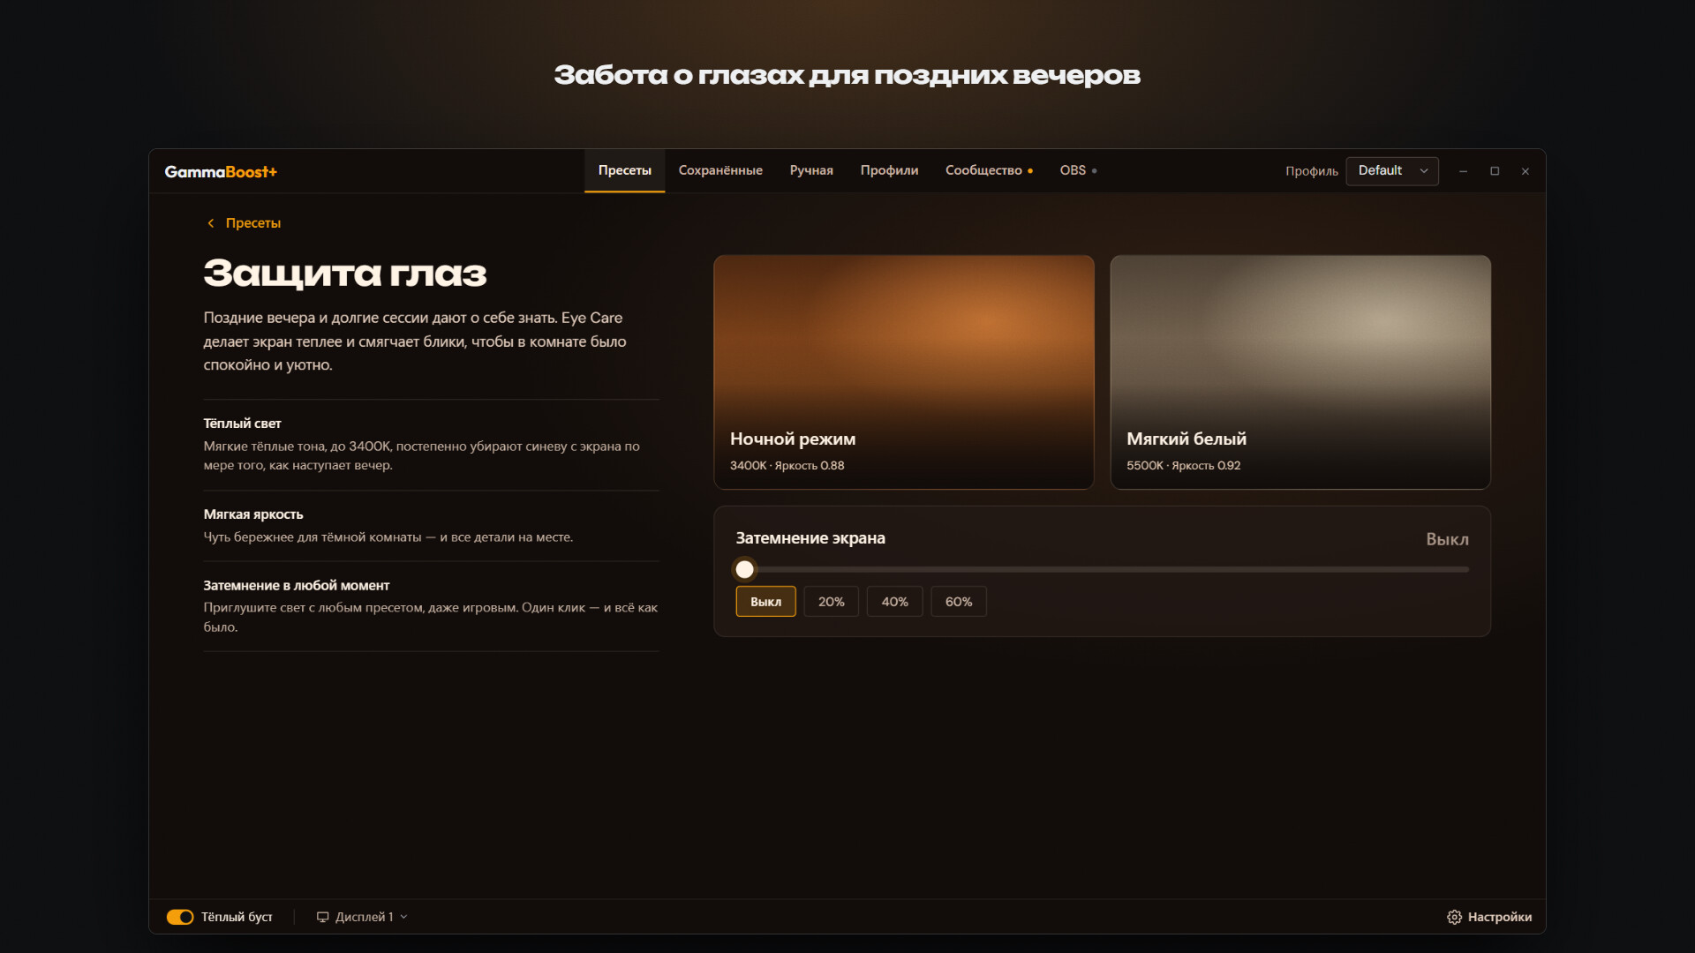Click the 3400K · Яркость 0.88 caption
Viewport: 1695px width, 953px height.
[787, 466]
